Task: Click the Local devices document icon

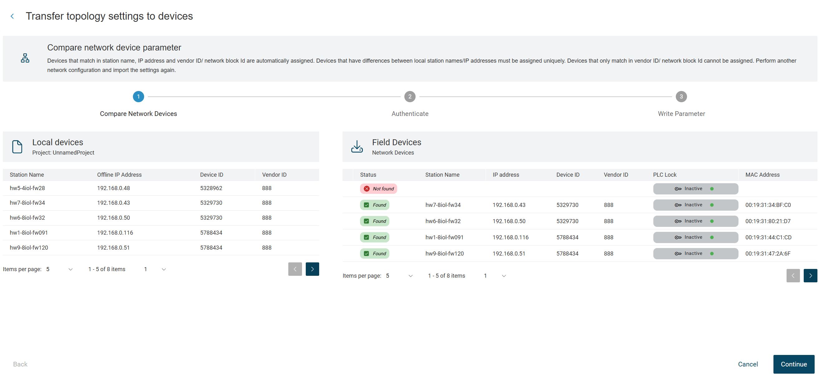Action: tap(17, 147)
